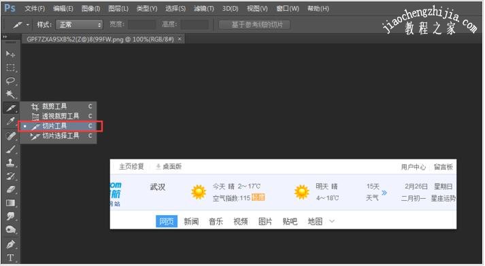Viewport: 485px width, 266px height.
Task: Open the 滤镜(T) menu
Action: tap(204, 9)
